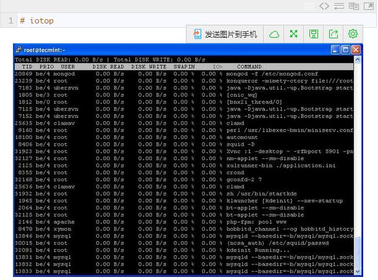Click the copy code icon in code toolbar
This screenshot has height=280, width=378.
[x=354, y=6]
